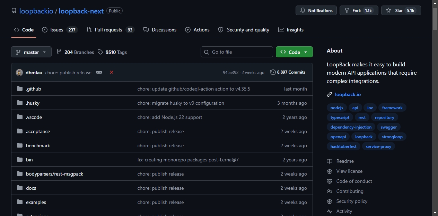Open the Discussions tab
The image size is (438, 216).
tap(160, 30)
